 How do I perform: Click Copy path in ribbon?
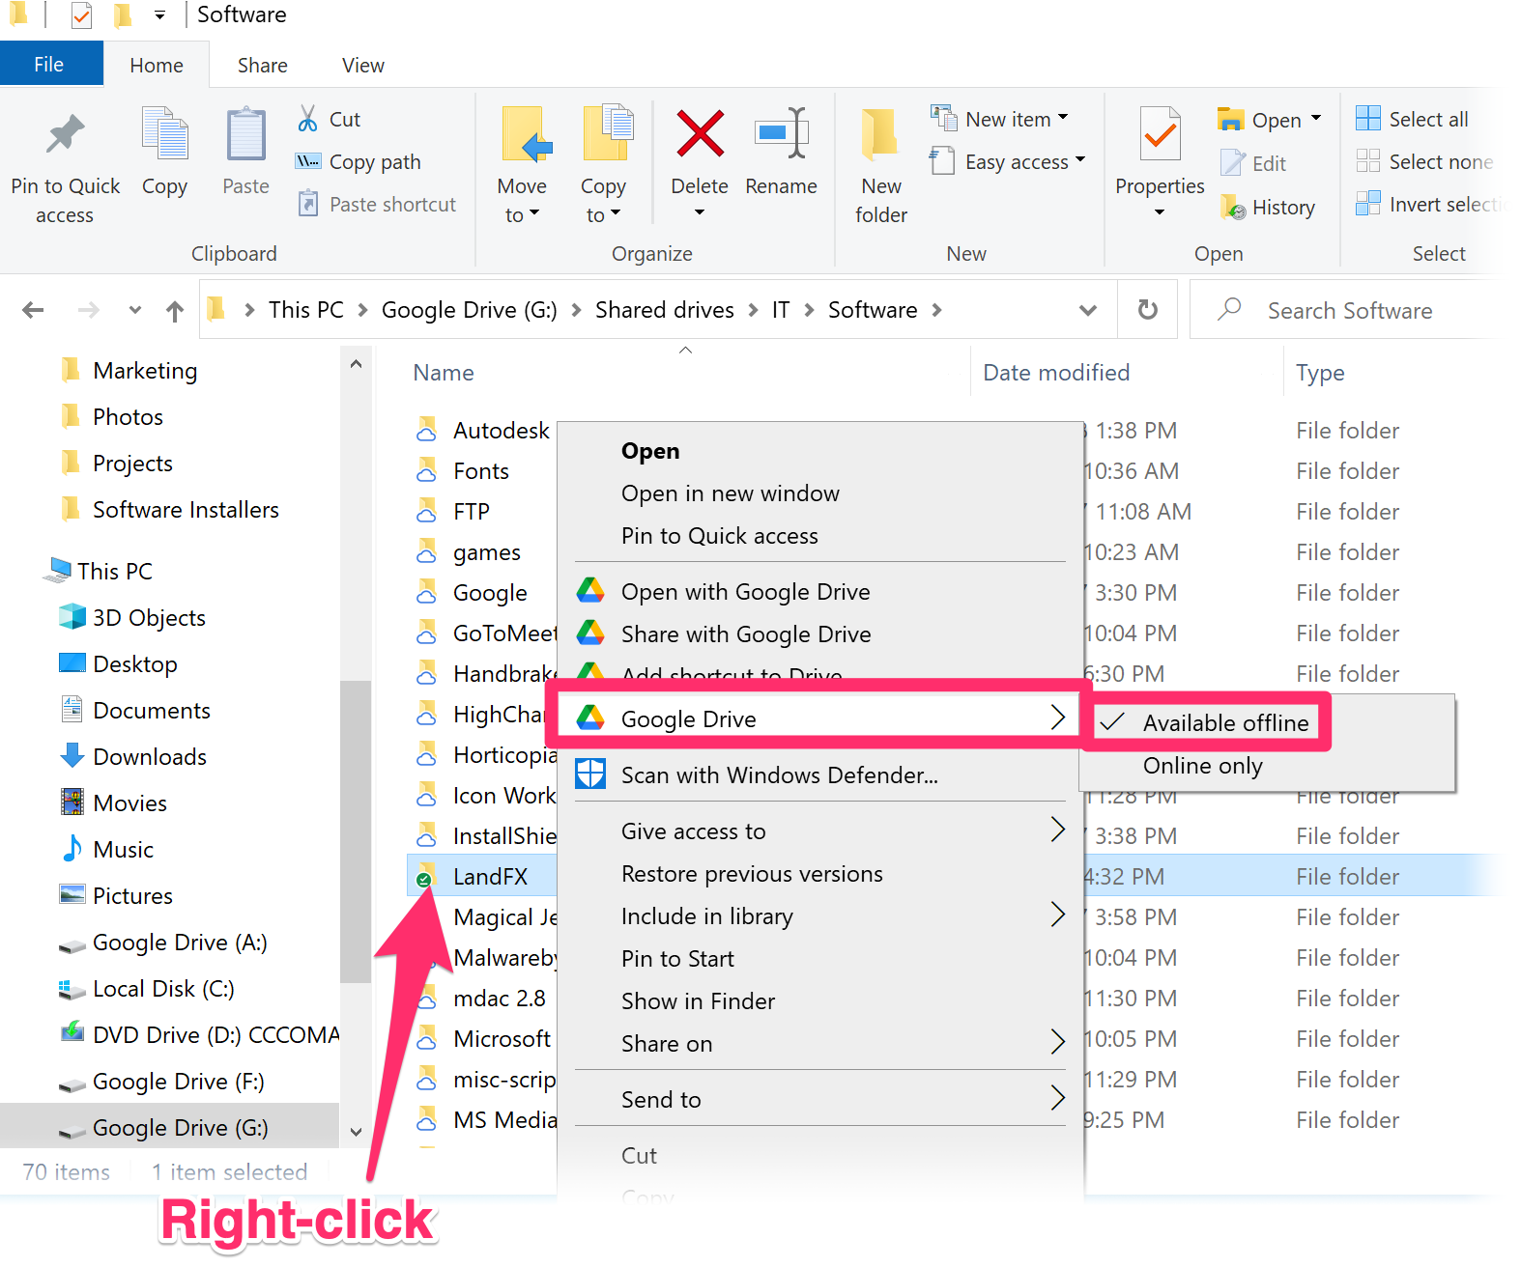coord(359,161)
